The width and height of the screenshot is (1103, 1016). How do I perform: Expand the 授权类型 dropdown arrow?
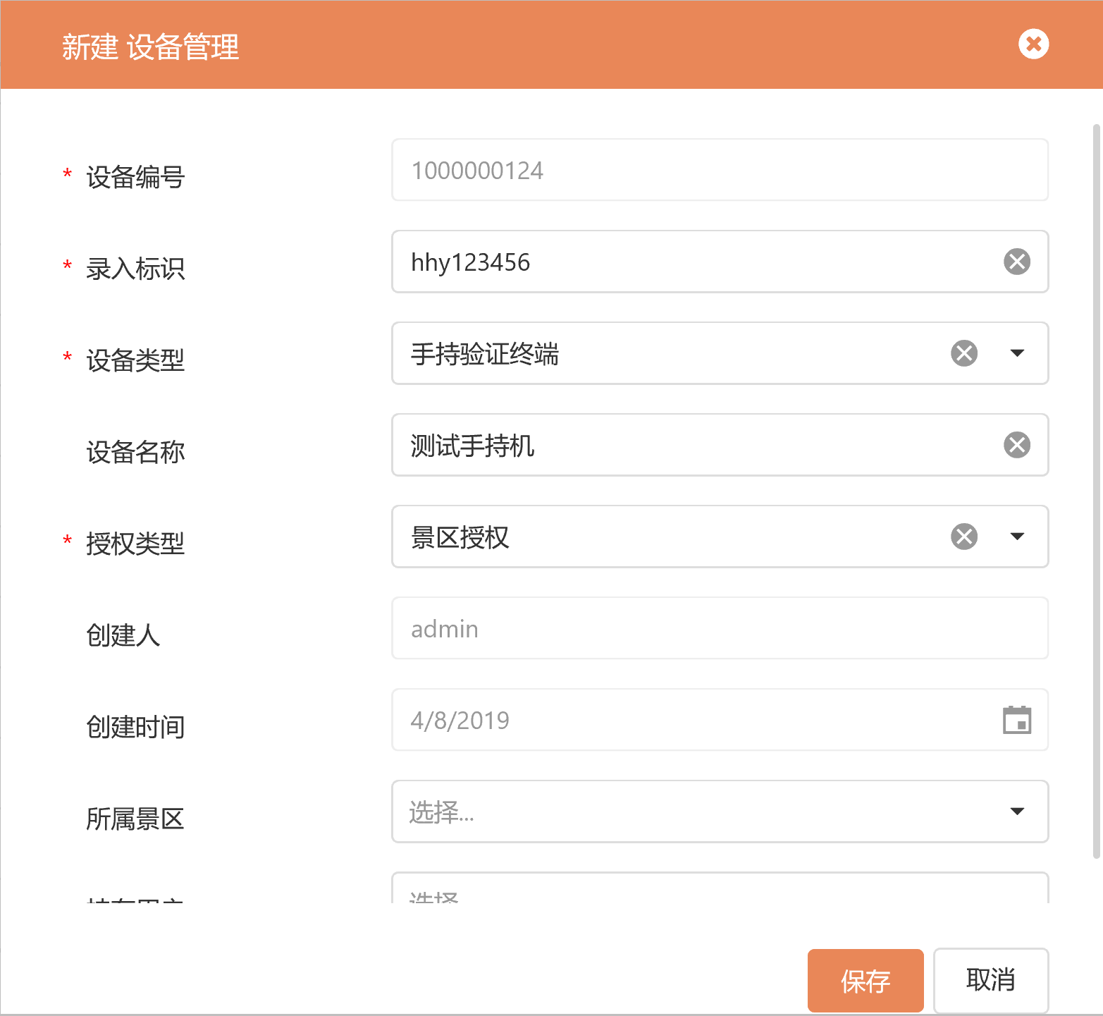pos(1016,537)
